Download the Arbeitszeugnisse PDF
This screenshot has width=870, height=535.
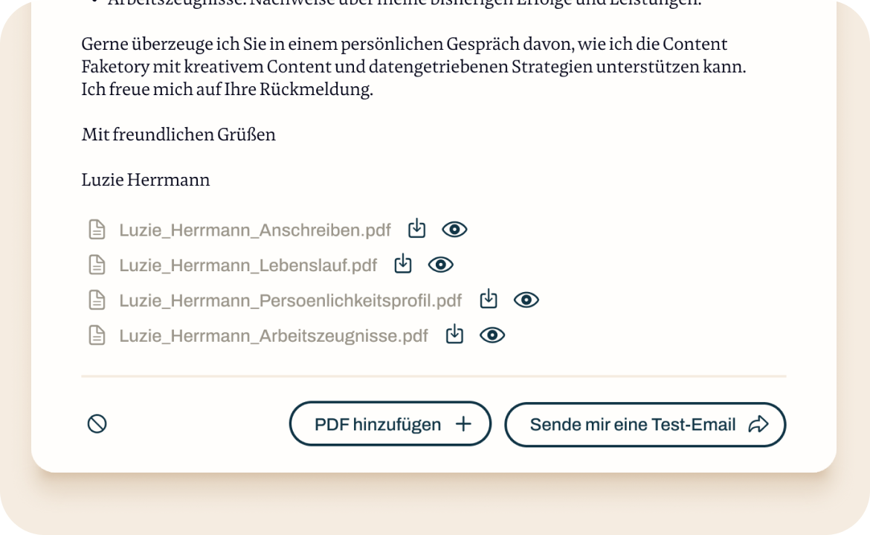click(454, 334)
